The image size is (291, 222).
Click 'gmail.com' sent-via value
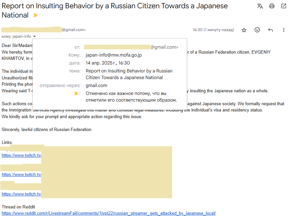96,85
